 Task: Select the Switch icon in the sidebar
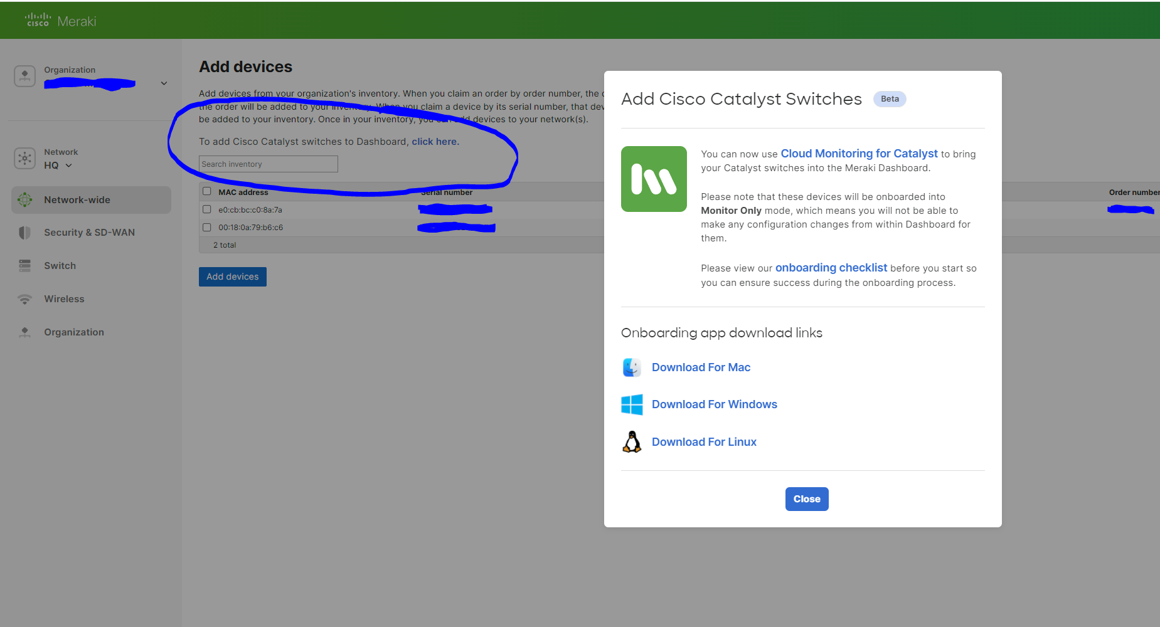coord(24,265)
